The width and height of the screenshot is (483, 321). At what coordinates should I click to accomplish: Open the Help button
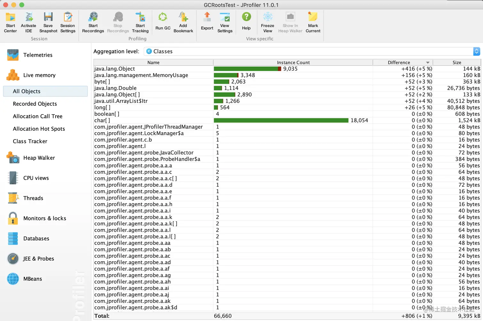tap(246, 21)
